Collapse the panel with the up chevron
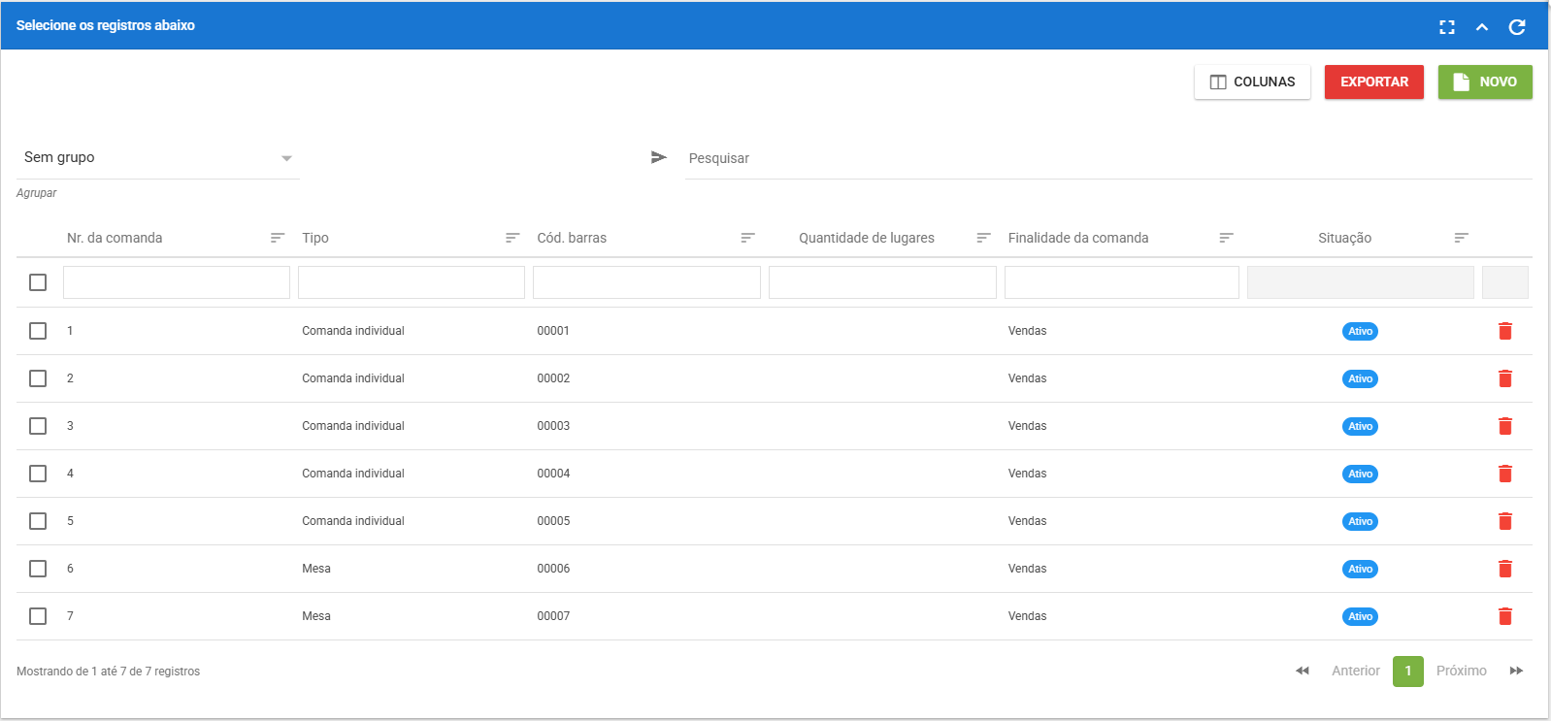The height and width of the screenshot is (721, 1551). (x=1482, y=27)
